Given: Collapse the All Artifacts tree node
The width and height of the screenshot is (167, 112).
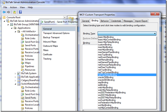Looking at the screenshot, I should pyautogui.click(x=16, y=32).
